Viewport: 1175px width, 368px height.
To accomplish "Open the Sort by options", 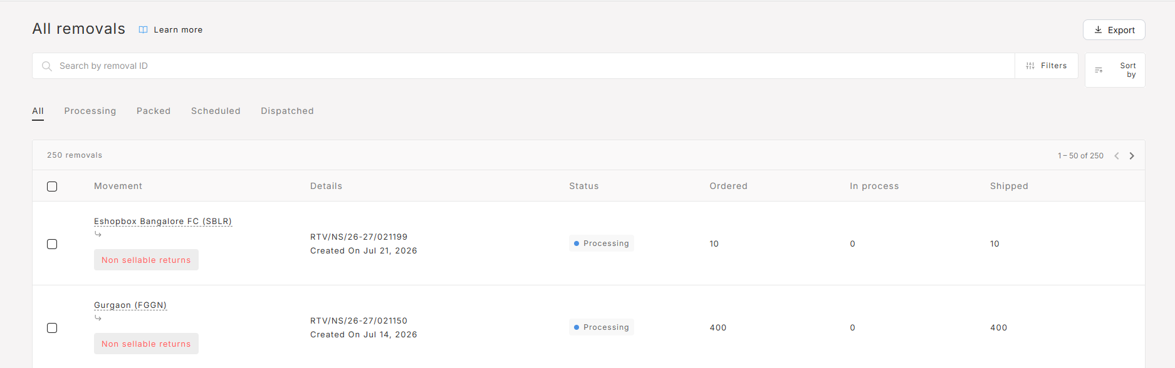I will point(1115,70).
